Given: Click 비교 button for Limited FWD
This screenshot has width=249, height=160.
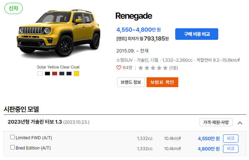Looking at the screenshot, I should [231, 139].
